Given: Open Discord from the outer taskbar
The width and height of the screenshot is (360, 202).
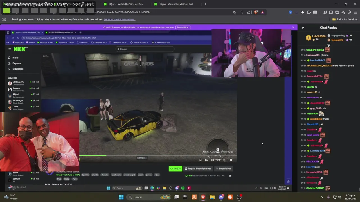Looking at the screenshot, I should pyautogui.click(x=221, y=197).
